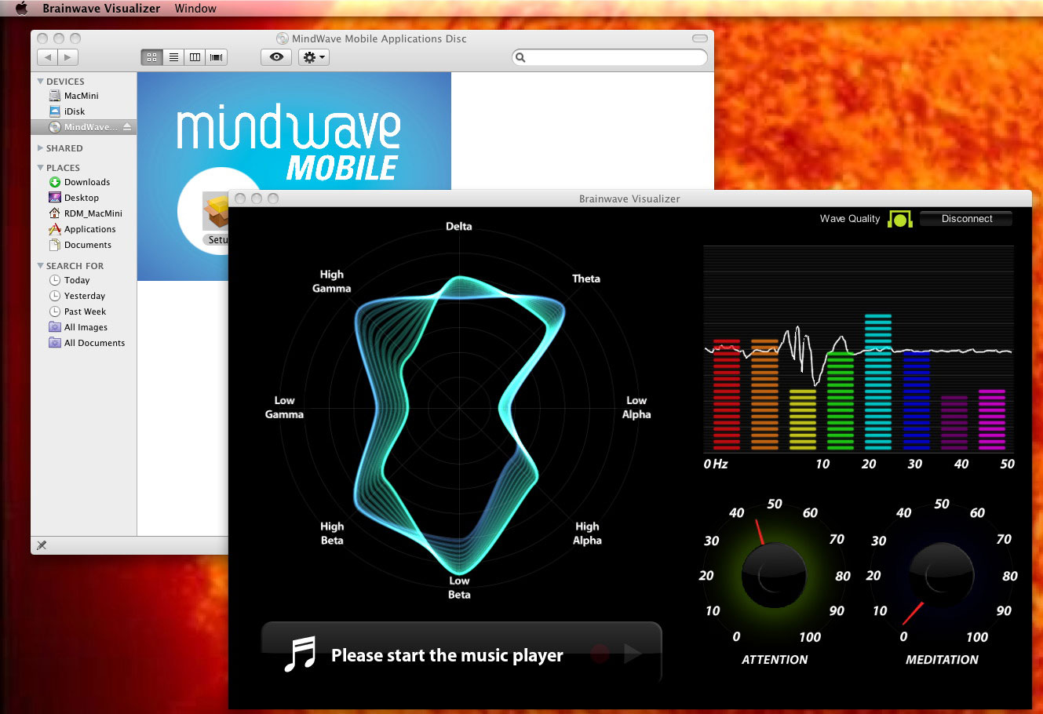The width and height of the screenshot is (1043, 714).
Task: Click the green spectrum bar
Action: [x=841, y=401]
